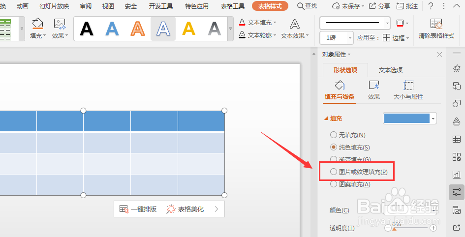Open the Border (边框) dropdown arrow
465x237 pixels.
[407, 38]
